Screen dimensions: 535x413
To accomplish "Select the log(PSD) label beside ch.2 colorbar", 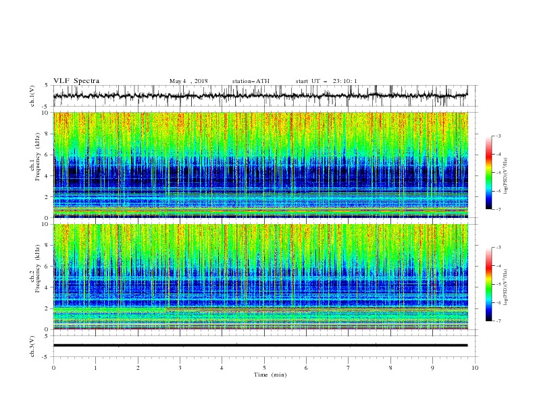I will (x=505, y=287).
